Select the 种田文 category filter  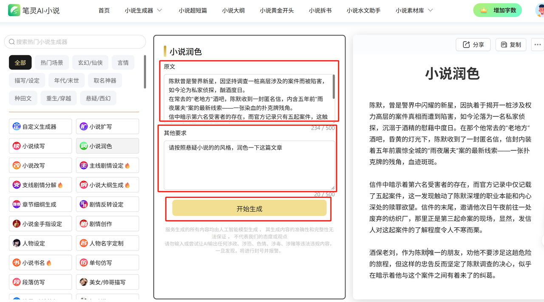pos(23,98)
